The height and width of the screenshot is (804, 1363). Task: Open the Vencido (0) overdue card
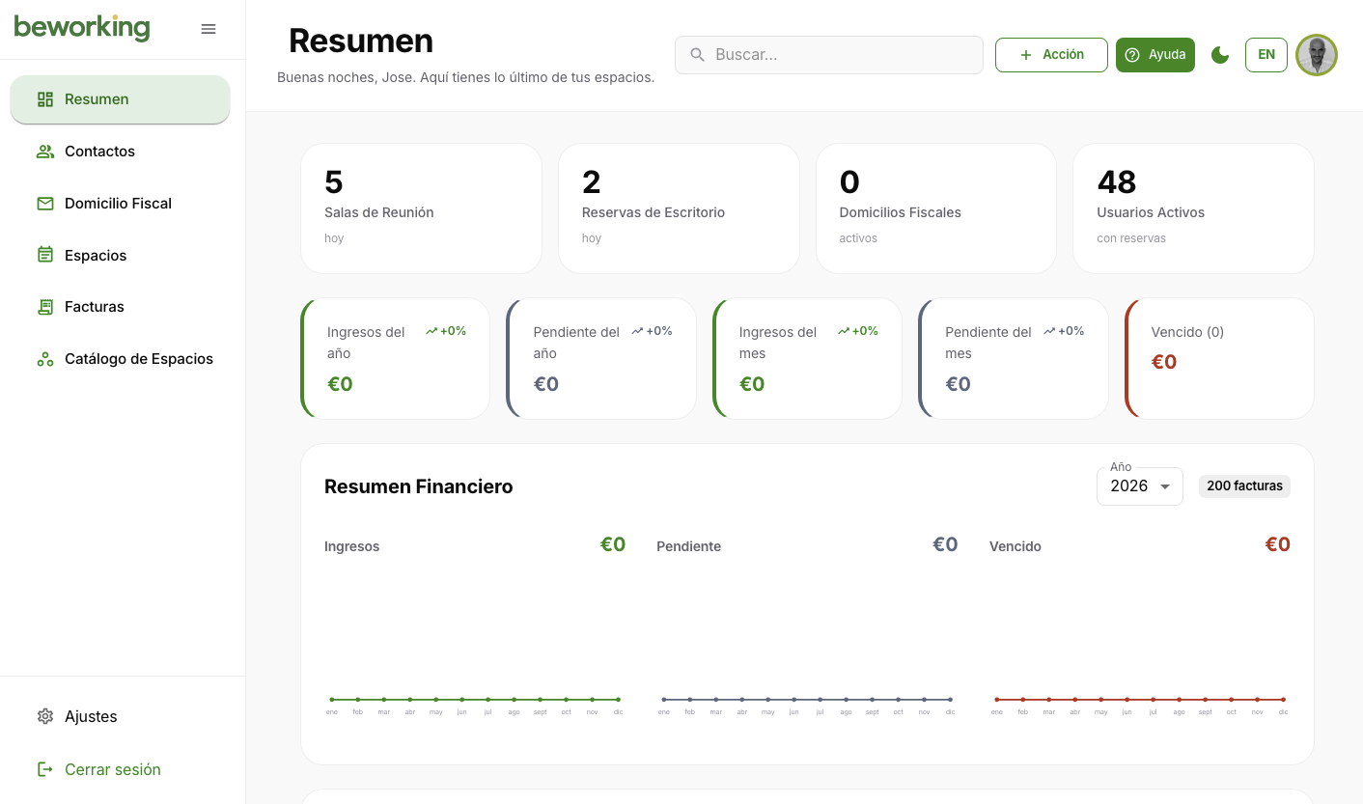tap(1219, 358)
